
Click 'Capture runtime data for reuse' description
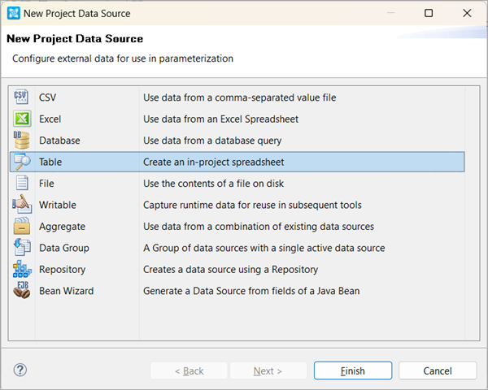252,205
